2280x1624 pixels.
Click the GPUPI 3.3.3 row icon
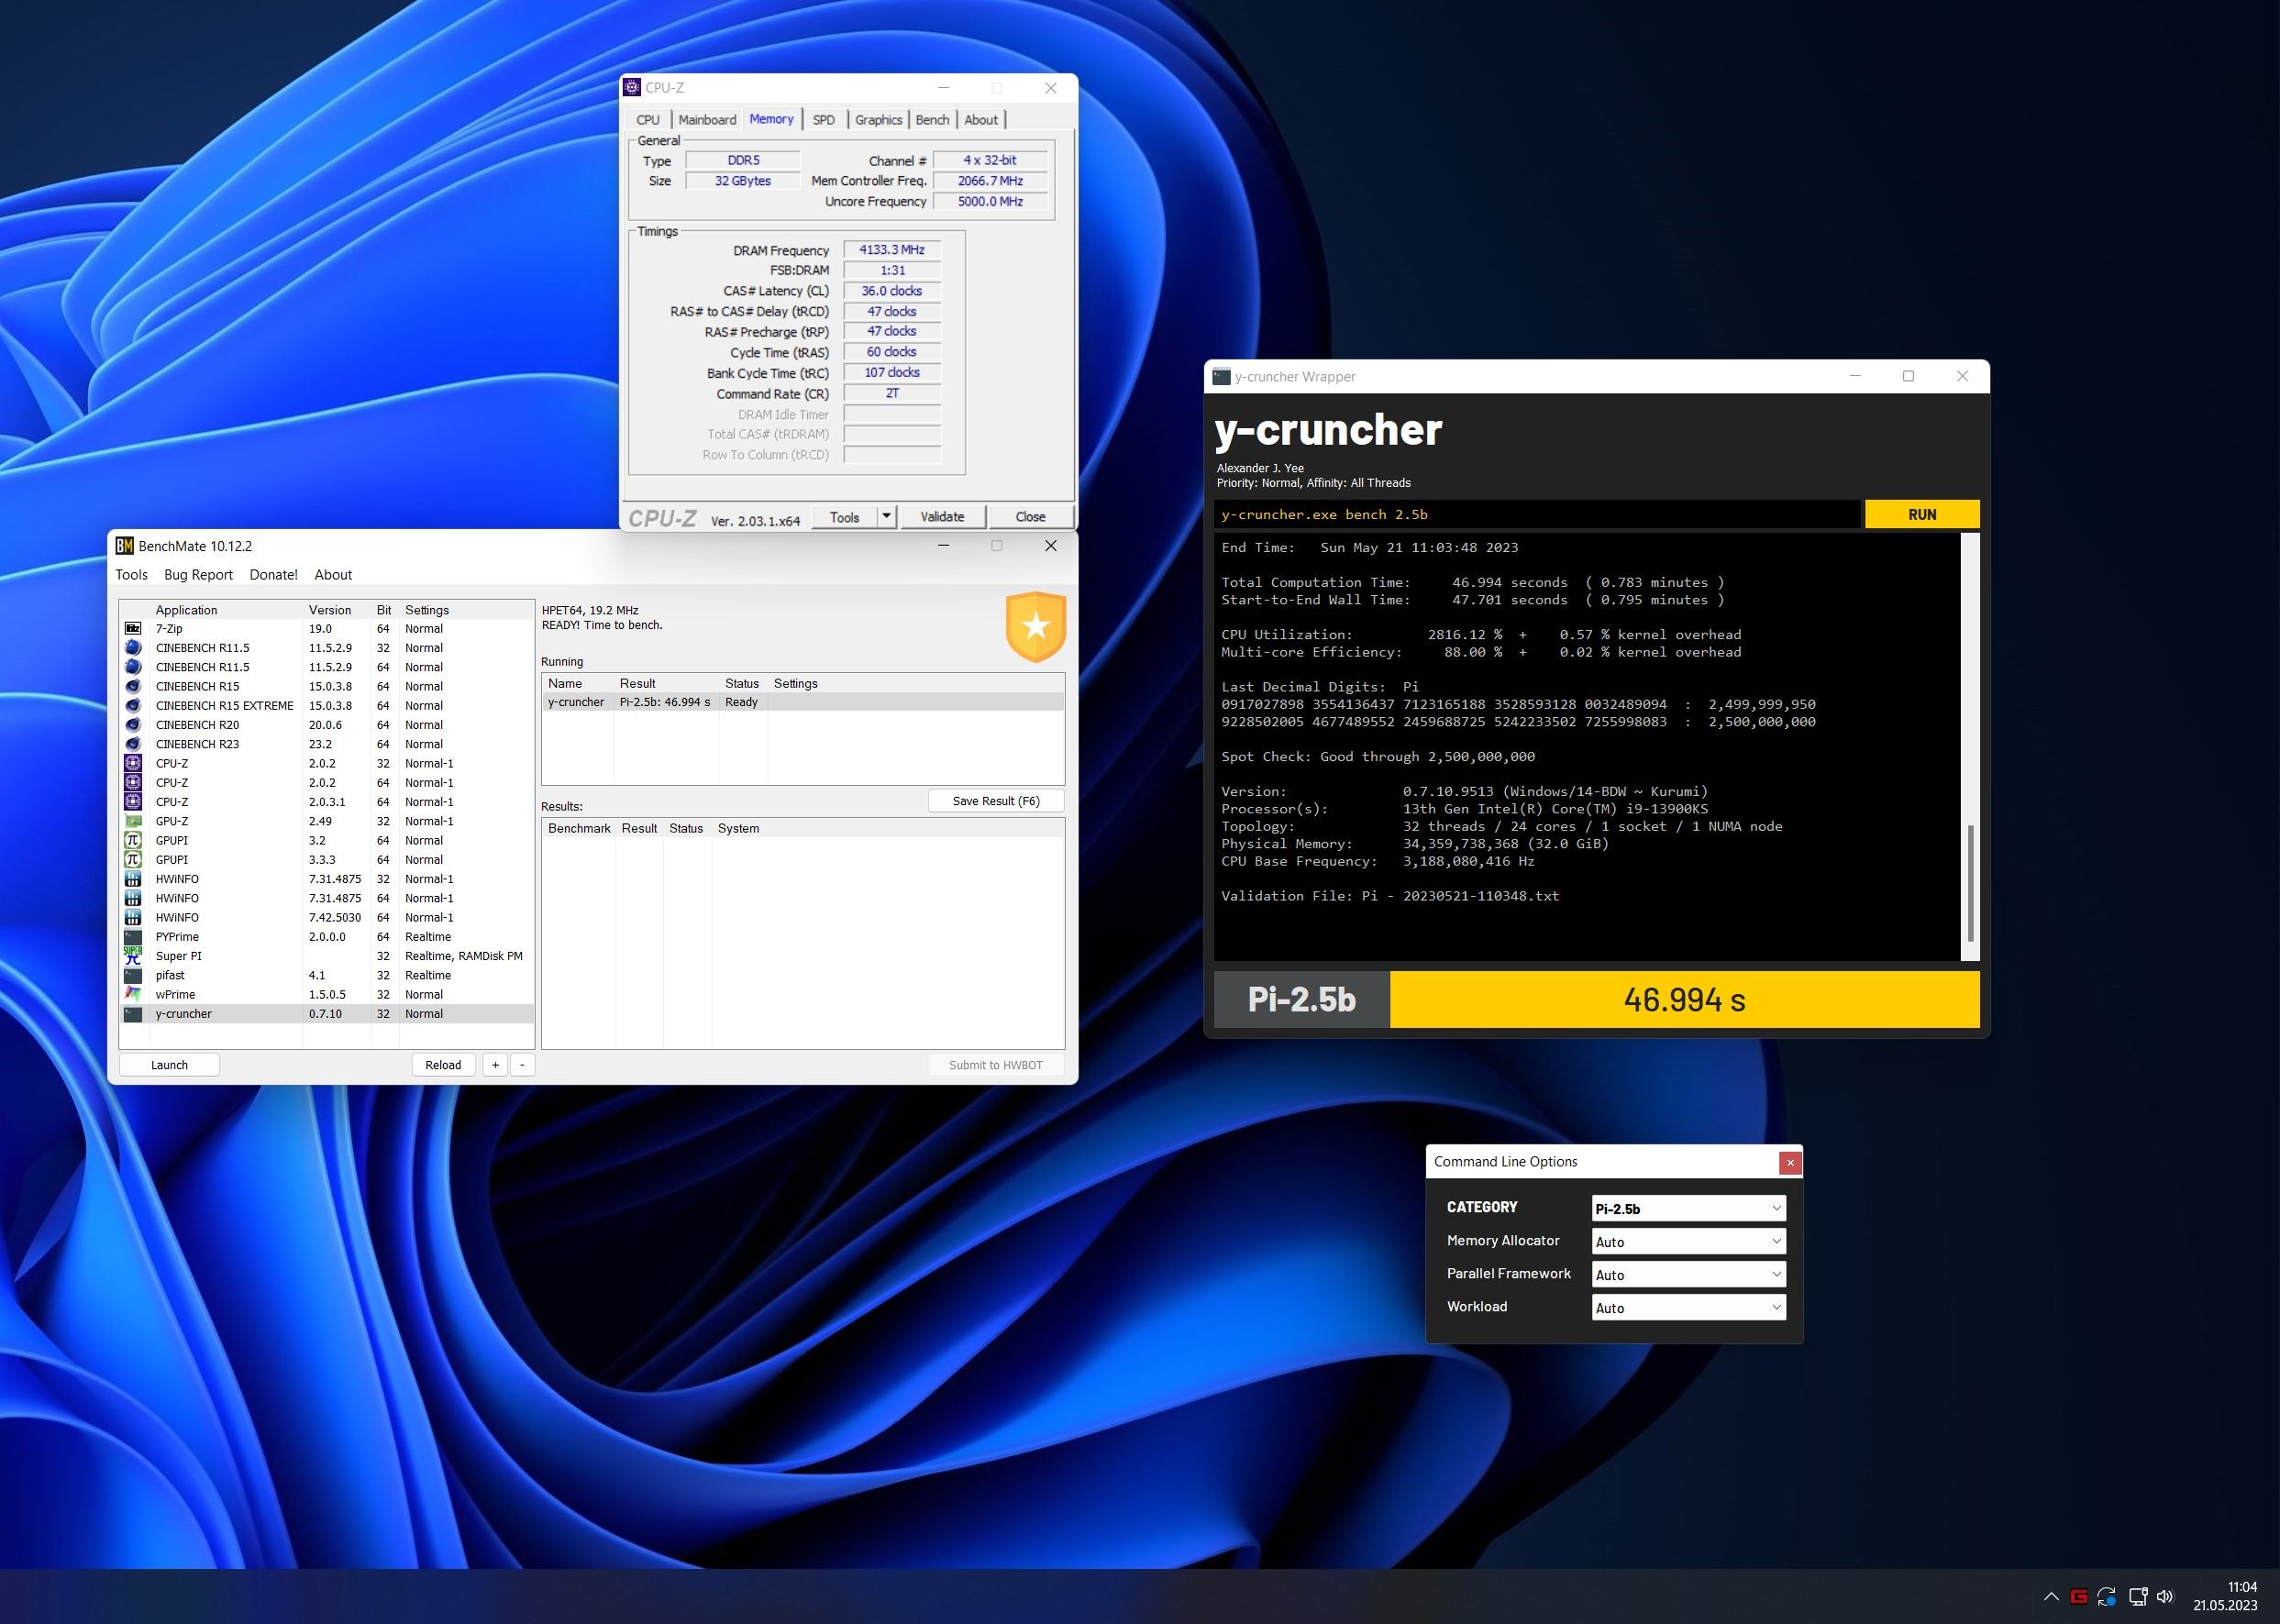pos(132,860)
